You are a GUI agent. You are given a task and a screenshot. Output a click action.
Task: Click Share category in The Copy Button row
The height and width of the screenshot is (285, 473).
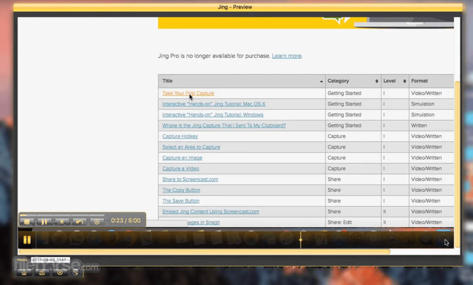[334, 190]
